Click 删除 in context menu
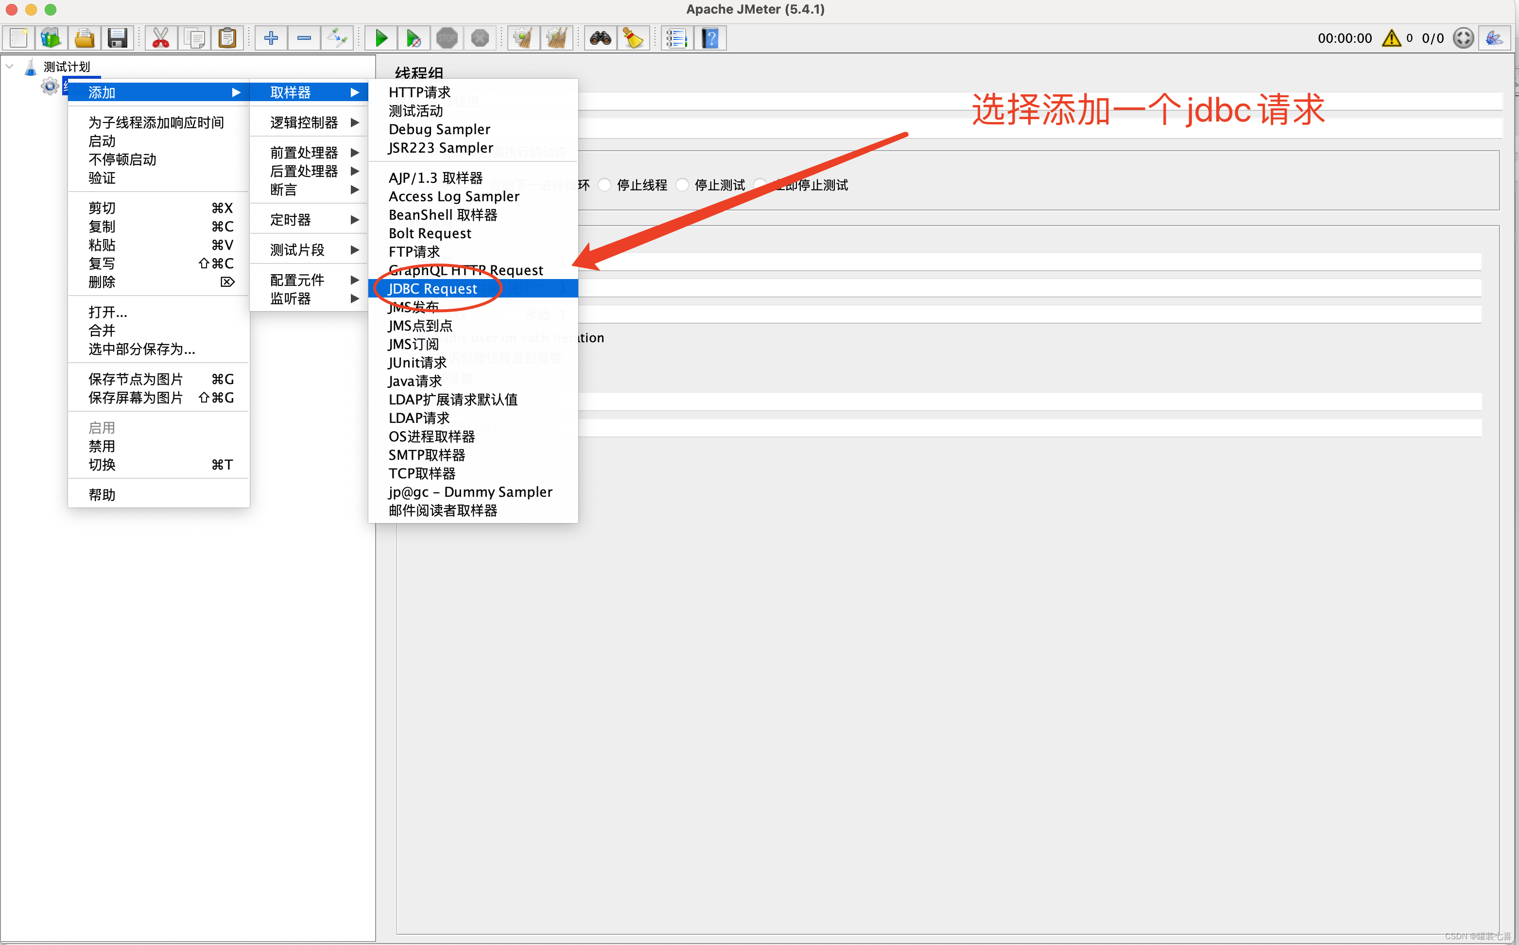This screenshot has width=1519, height=945. click(158, 282)
